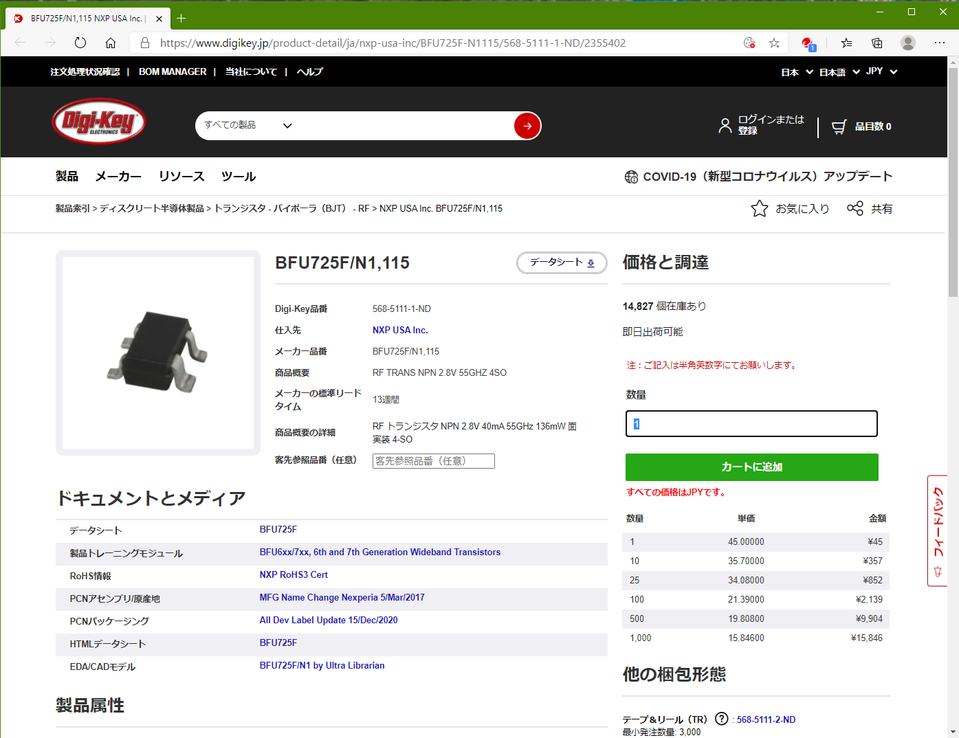
Task: Click the red extension icon with badge
Action: [x=808, y=43]
